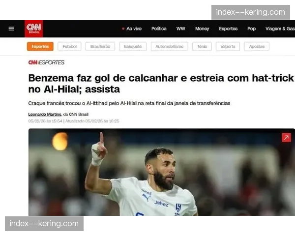Click the red live dot indicator

click(123, 29)
